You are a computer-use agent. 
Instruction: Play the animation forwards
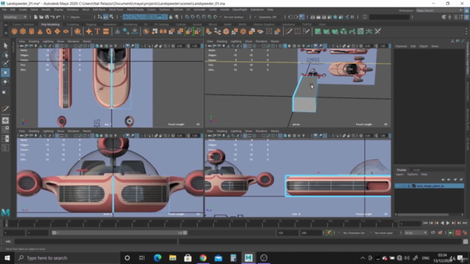click(x=448, y=223)
